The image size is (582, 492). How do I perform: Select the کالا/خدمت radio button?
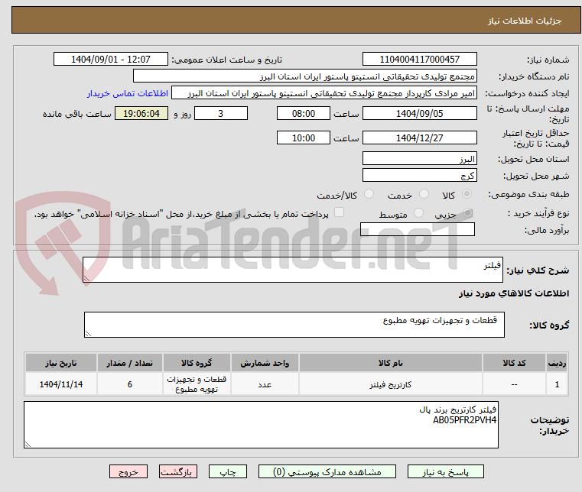(x=369, y=194)
